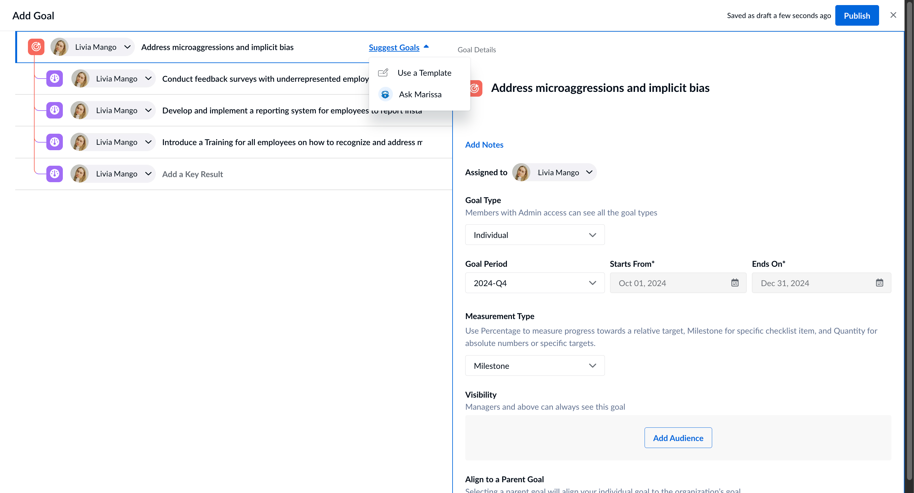Open Add Notes for the goal
914x493 pixels.
pos(484,144)
